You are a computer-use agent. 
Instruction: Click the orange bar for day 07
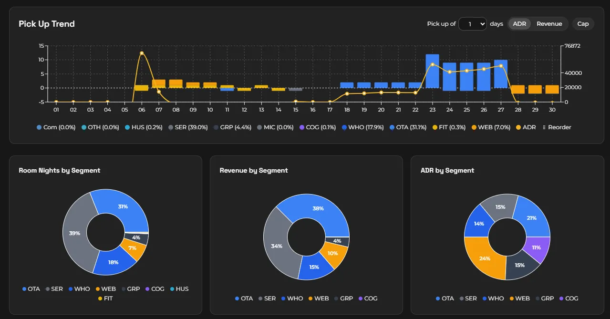[x=158, y=83]
